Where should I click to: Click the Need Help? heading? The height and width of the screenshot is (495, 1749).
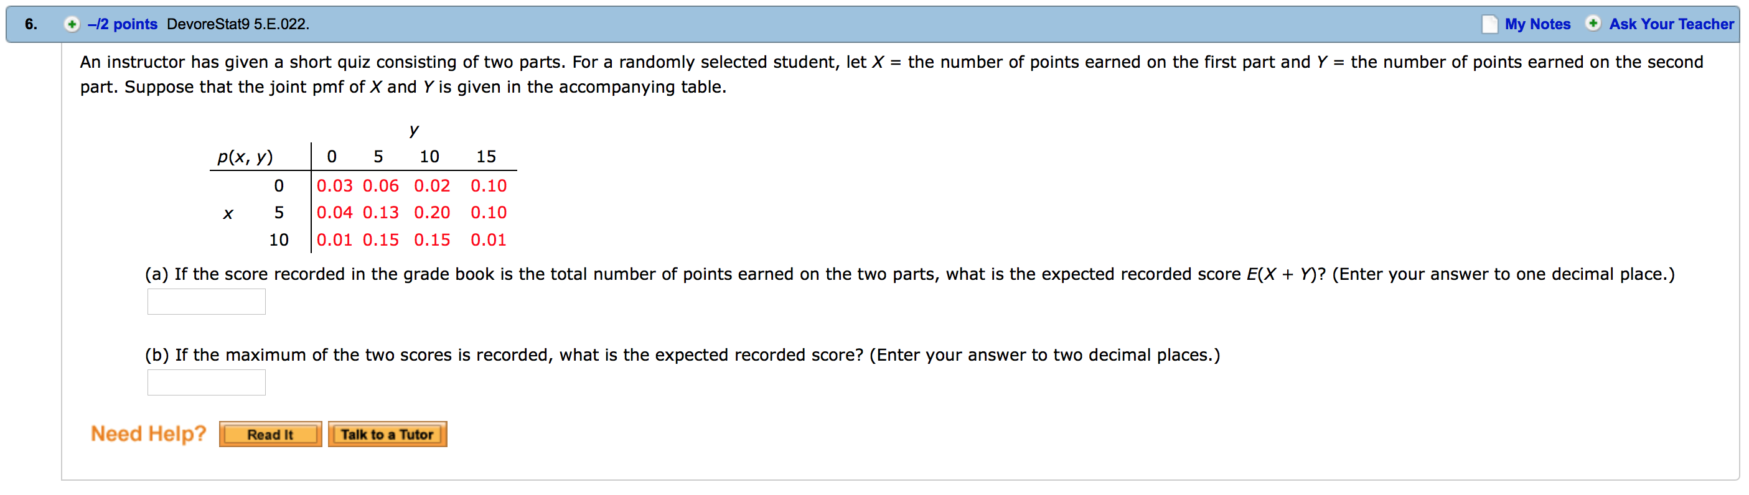(x=148, y=433)
